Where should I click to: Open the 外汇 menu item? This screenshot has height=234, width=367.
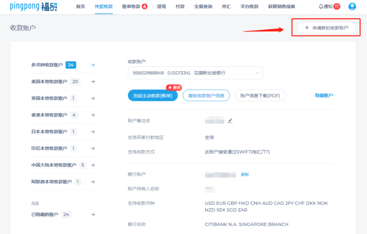tap(226, 6)
